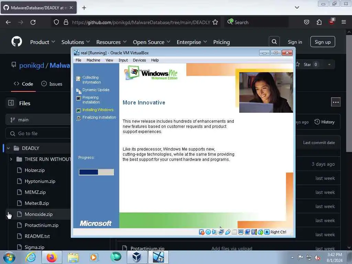352x264 pixels.
Task: Click the VirtualBox keyboard capture arrow icon
Action: [267, 232]
